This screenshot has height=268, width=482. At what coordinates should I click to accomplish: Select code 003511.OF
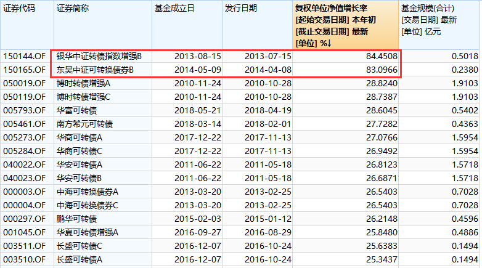(x=24, y=246)
